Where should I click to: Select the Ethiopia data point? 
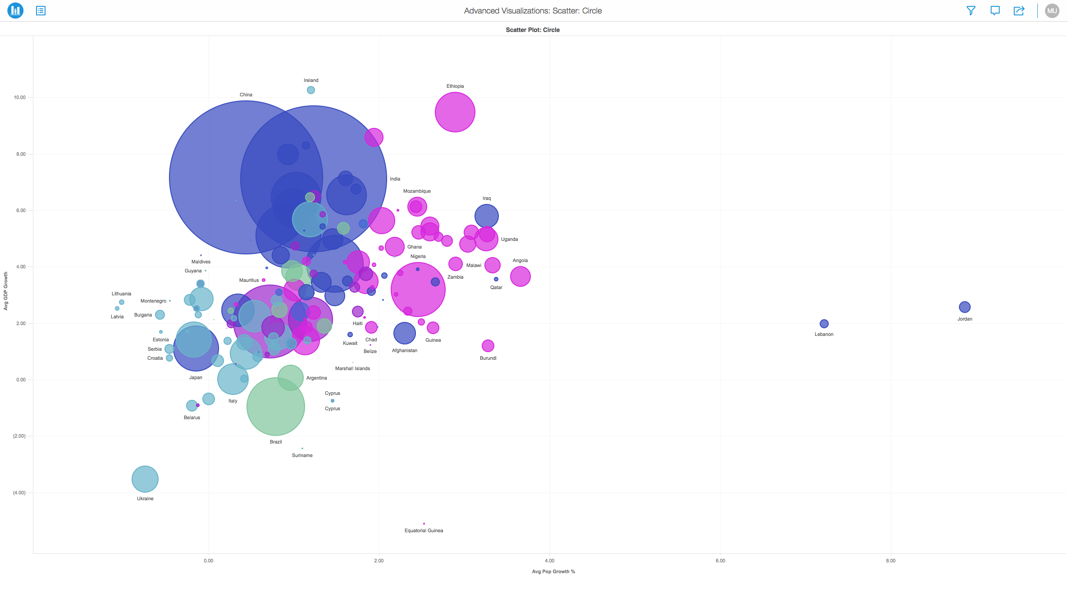tap(454, 112)
